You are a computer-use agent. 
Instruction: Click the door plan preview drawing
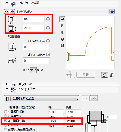point(90,43)
